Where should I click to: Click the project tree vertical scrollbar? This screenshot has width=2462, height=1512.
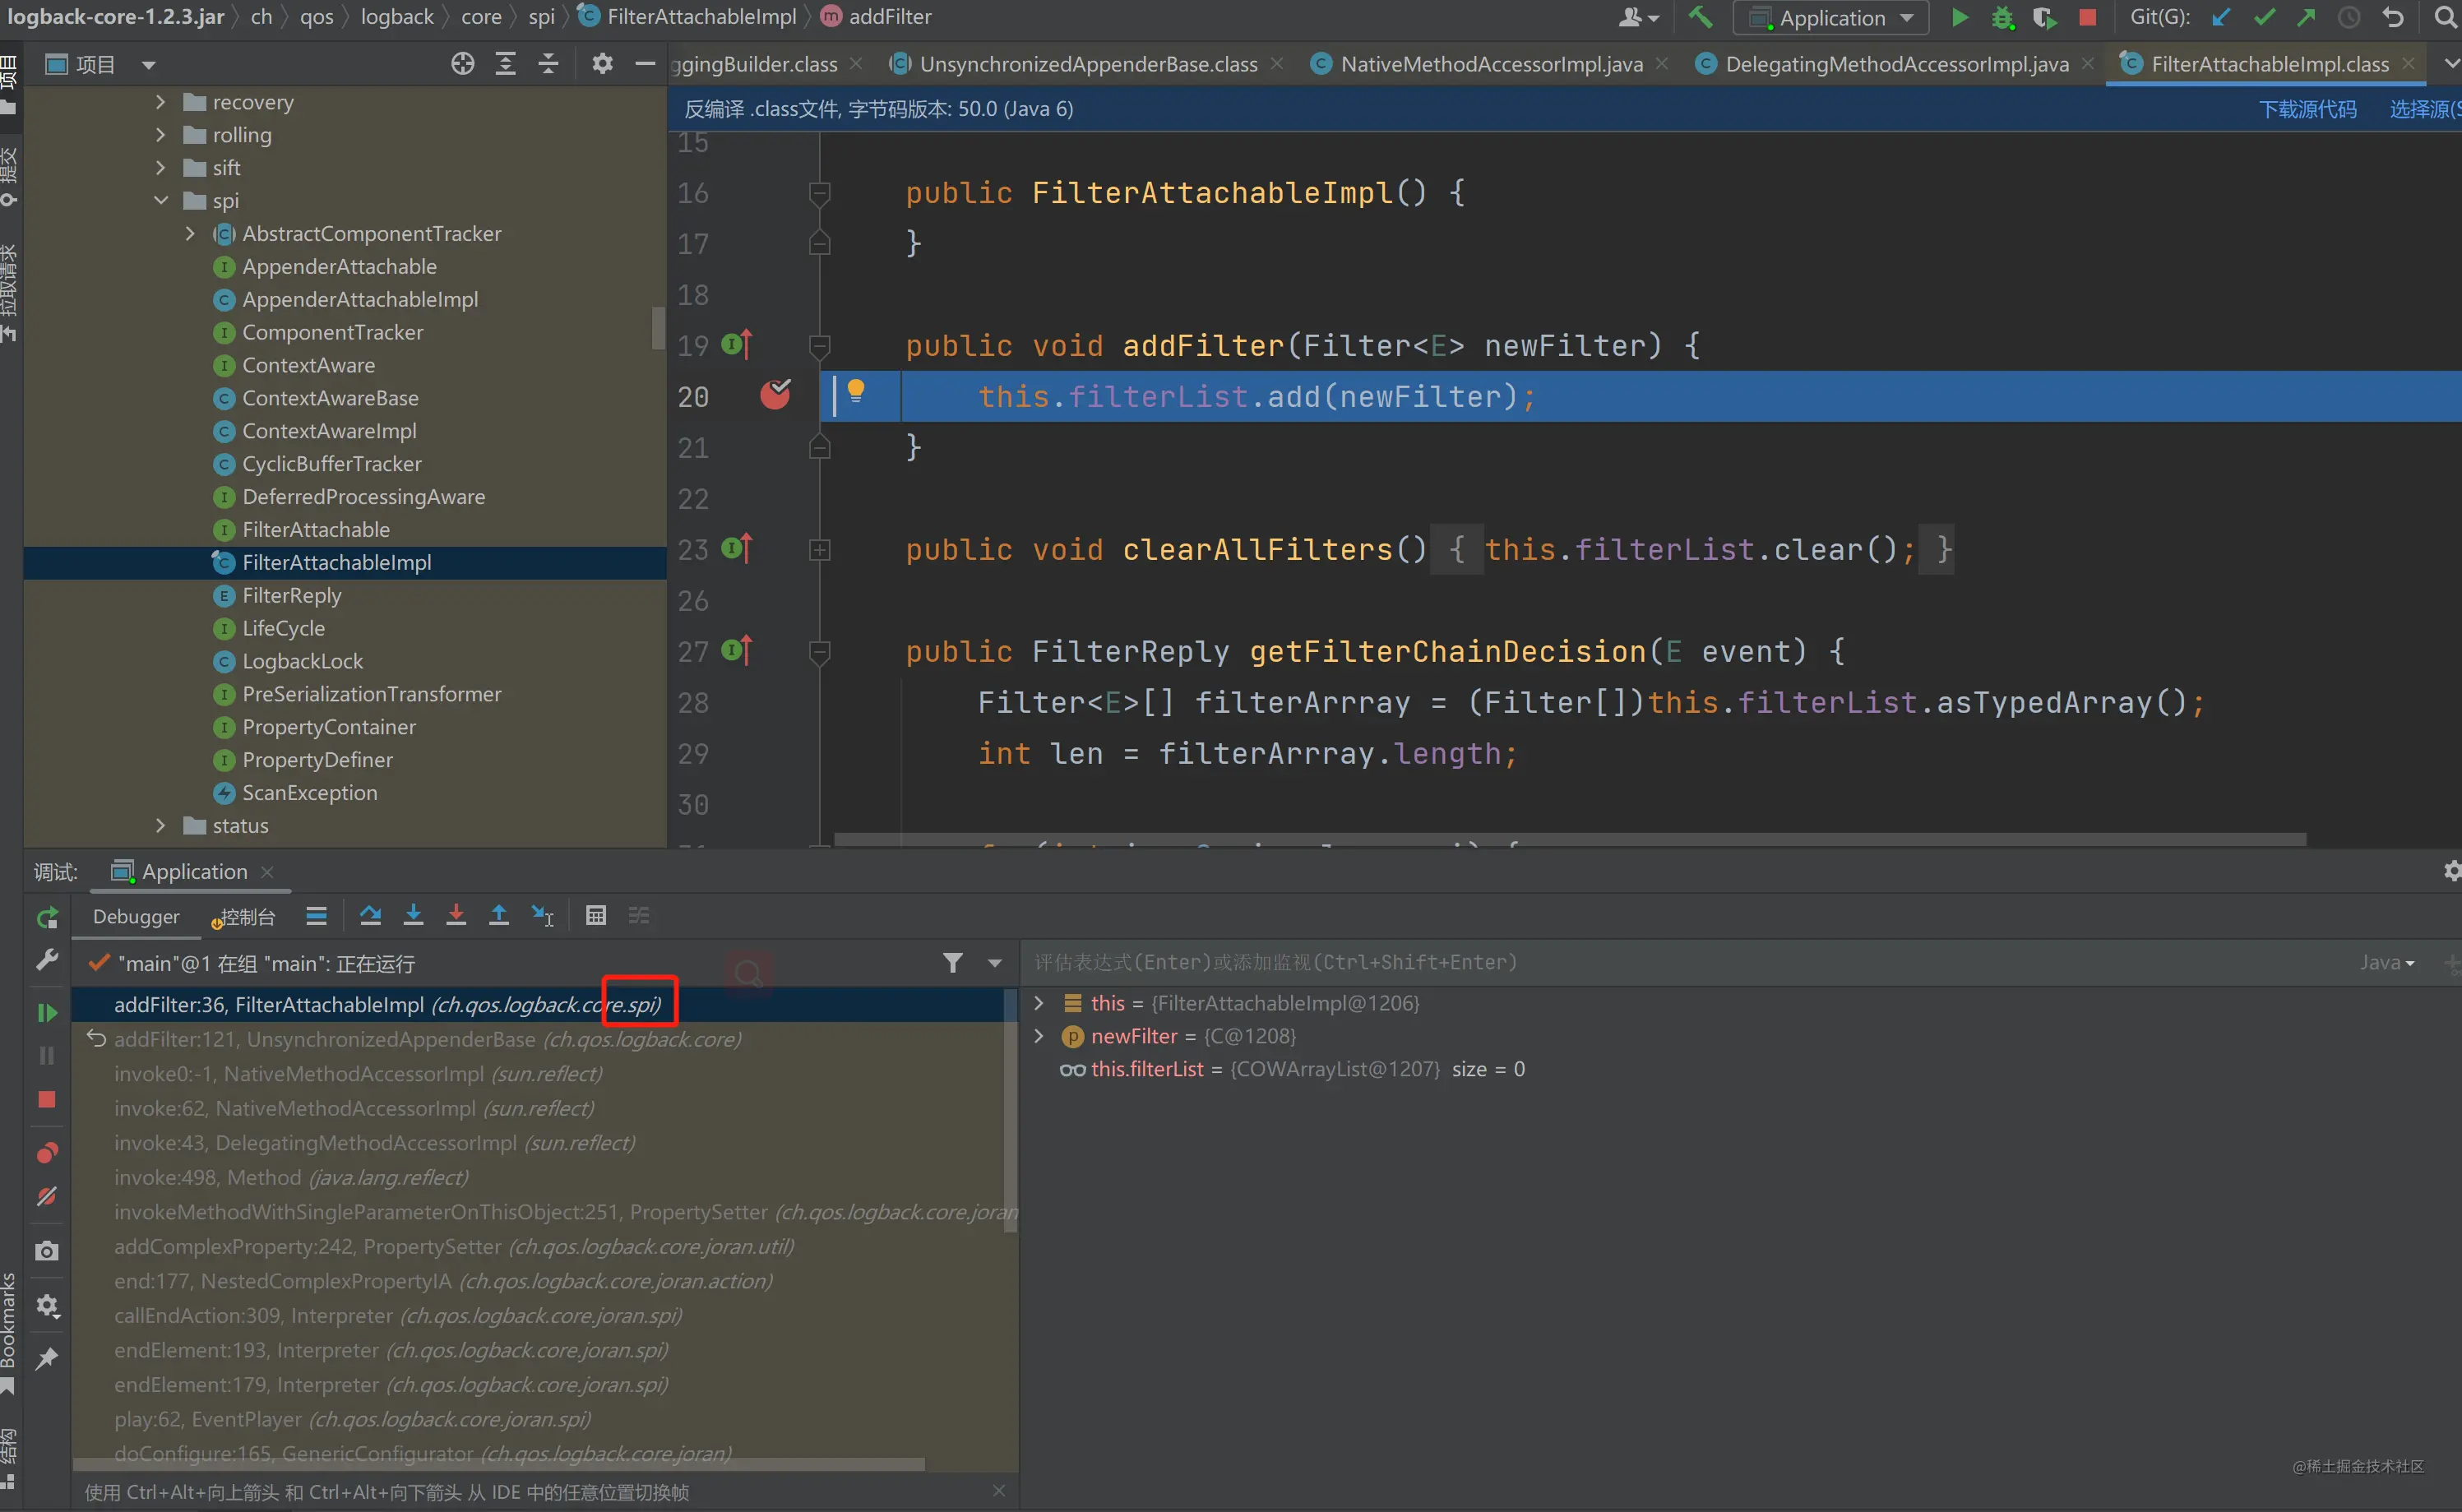(x=657, y=327)
